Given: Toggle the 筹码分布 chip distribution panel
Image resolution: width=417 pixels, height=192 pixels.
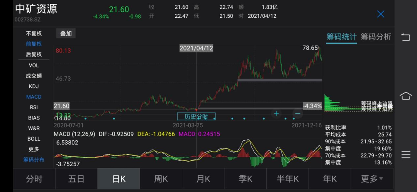Looking at the screenshot, I should (x=34, y=160).
